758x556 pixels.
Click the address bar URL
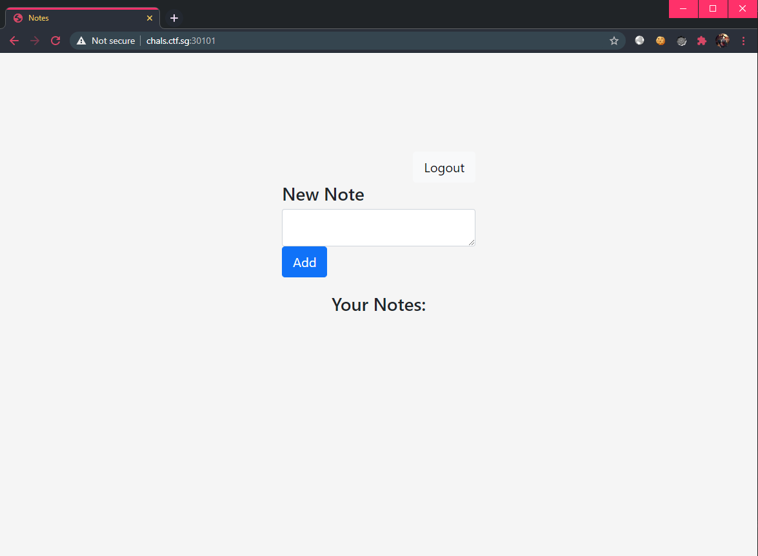click(181, 40)
